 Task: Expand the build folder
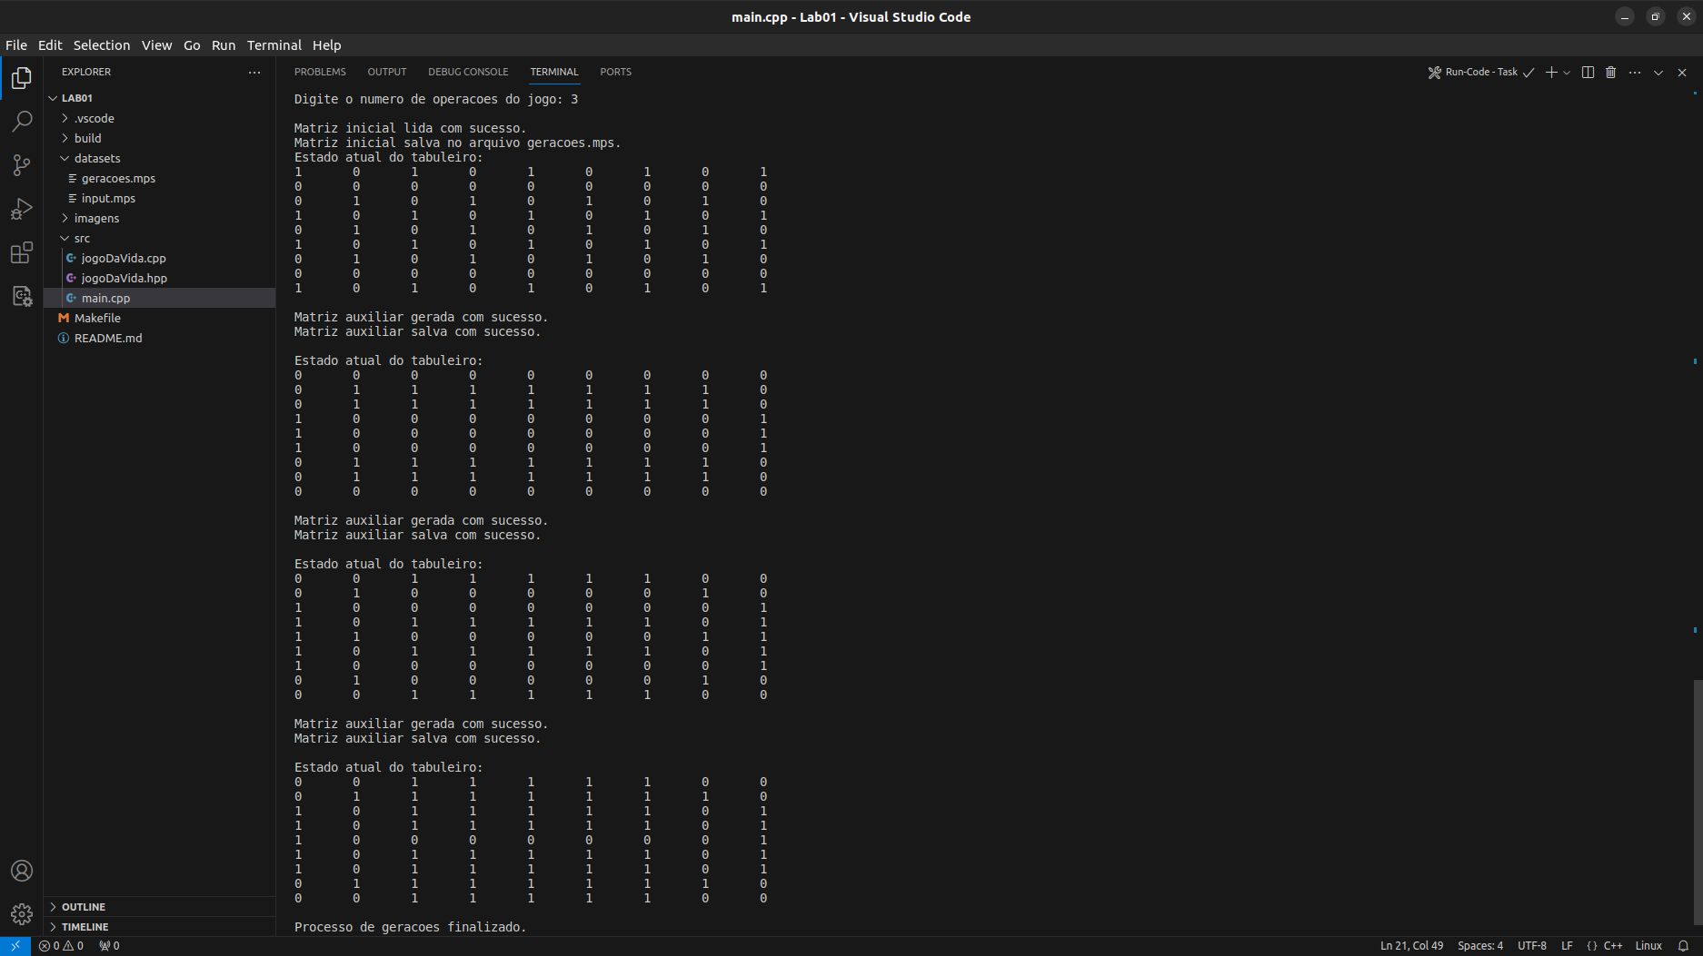tap(160, 138)
